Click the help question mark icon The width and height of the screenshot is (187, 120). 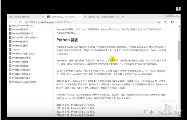click(178, 9)
